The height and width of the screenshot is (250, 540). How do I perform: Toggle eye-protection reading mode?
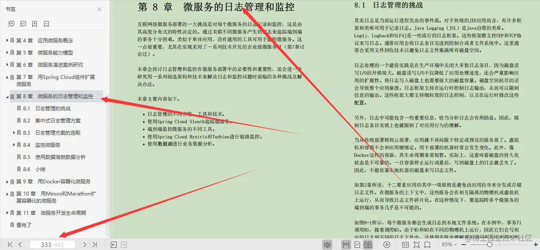tap(327, 244)
